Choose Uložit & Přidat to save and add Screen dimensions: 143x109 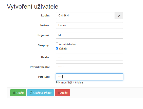[x=41, y=93]
